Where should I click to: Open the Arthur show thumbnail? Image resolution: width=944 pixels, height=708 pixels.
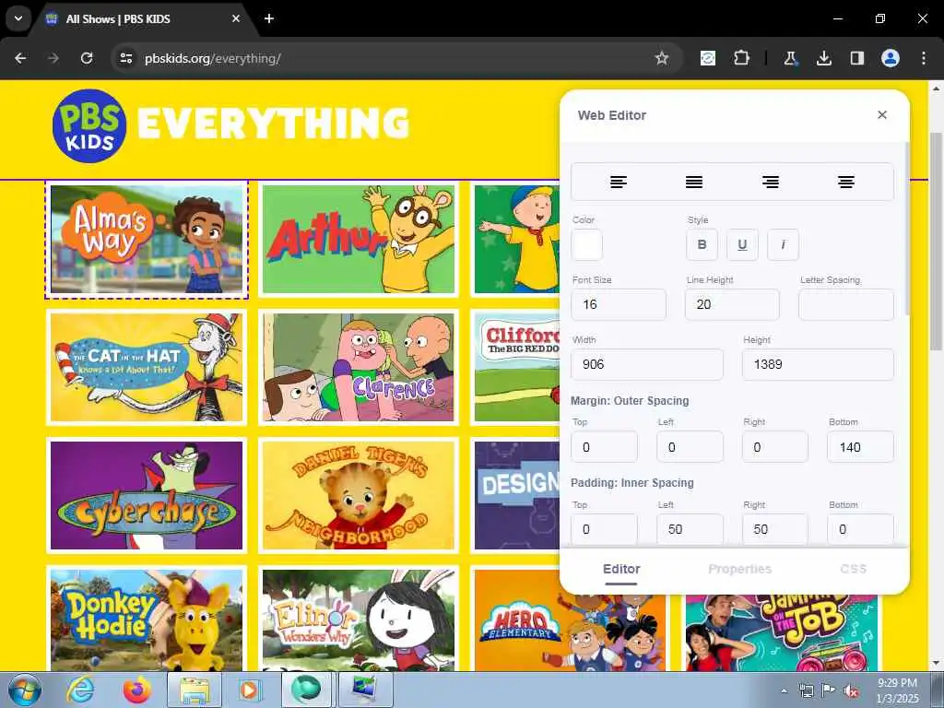pyautogui.click(x=359, y=239)
